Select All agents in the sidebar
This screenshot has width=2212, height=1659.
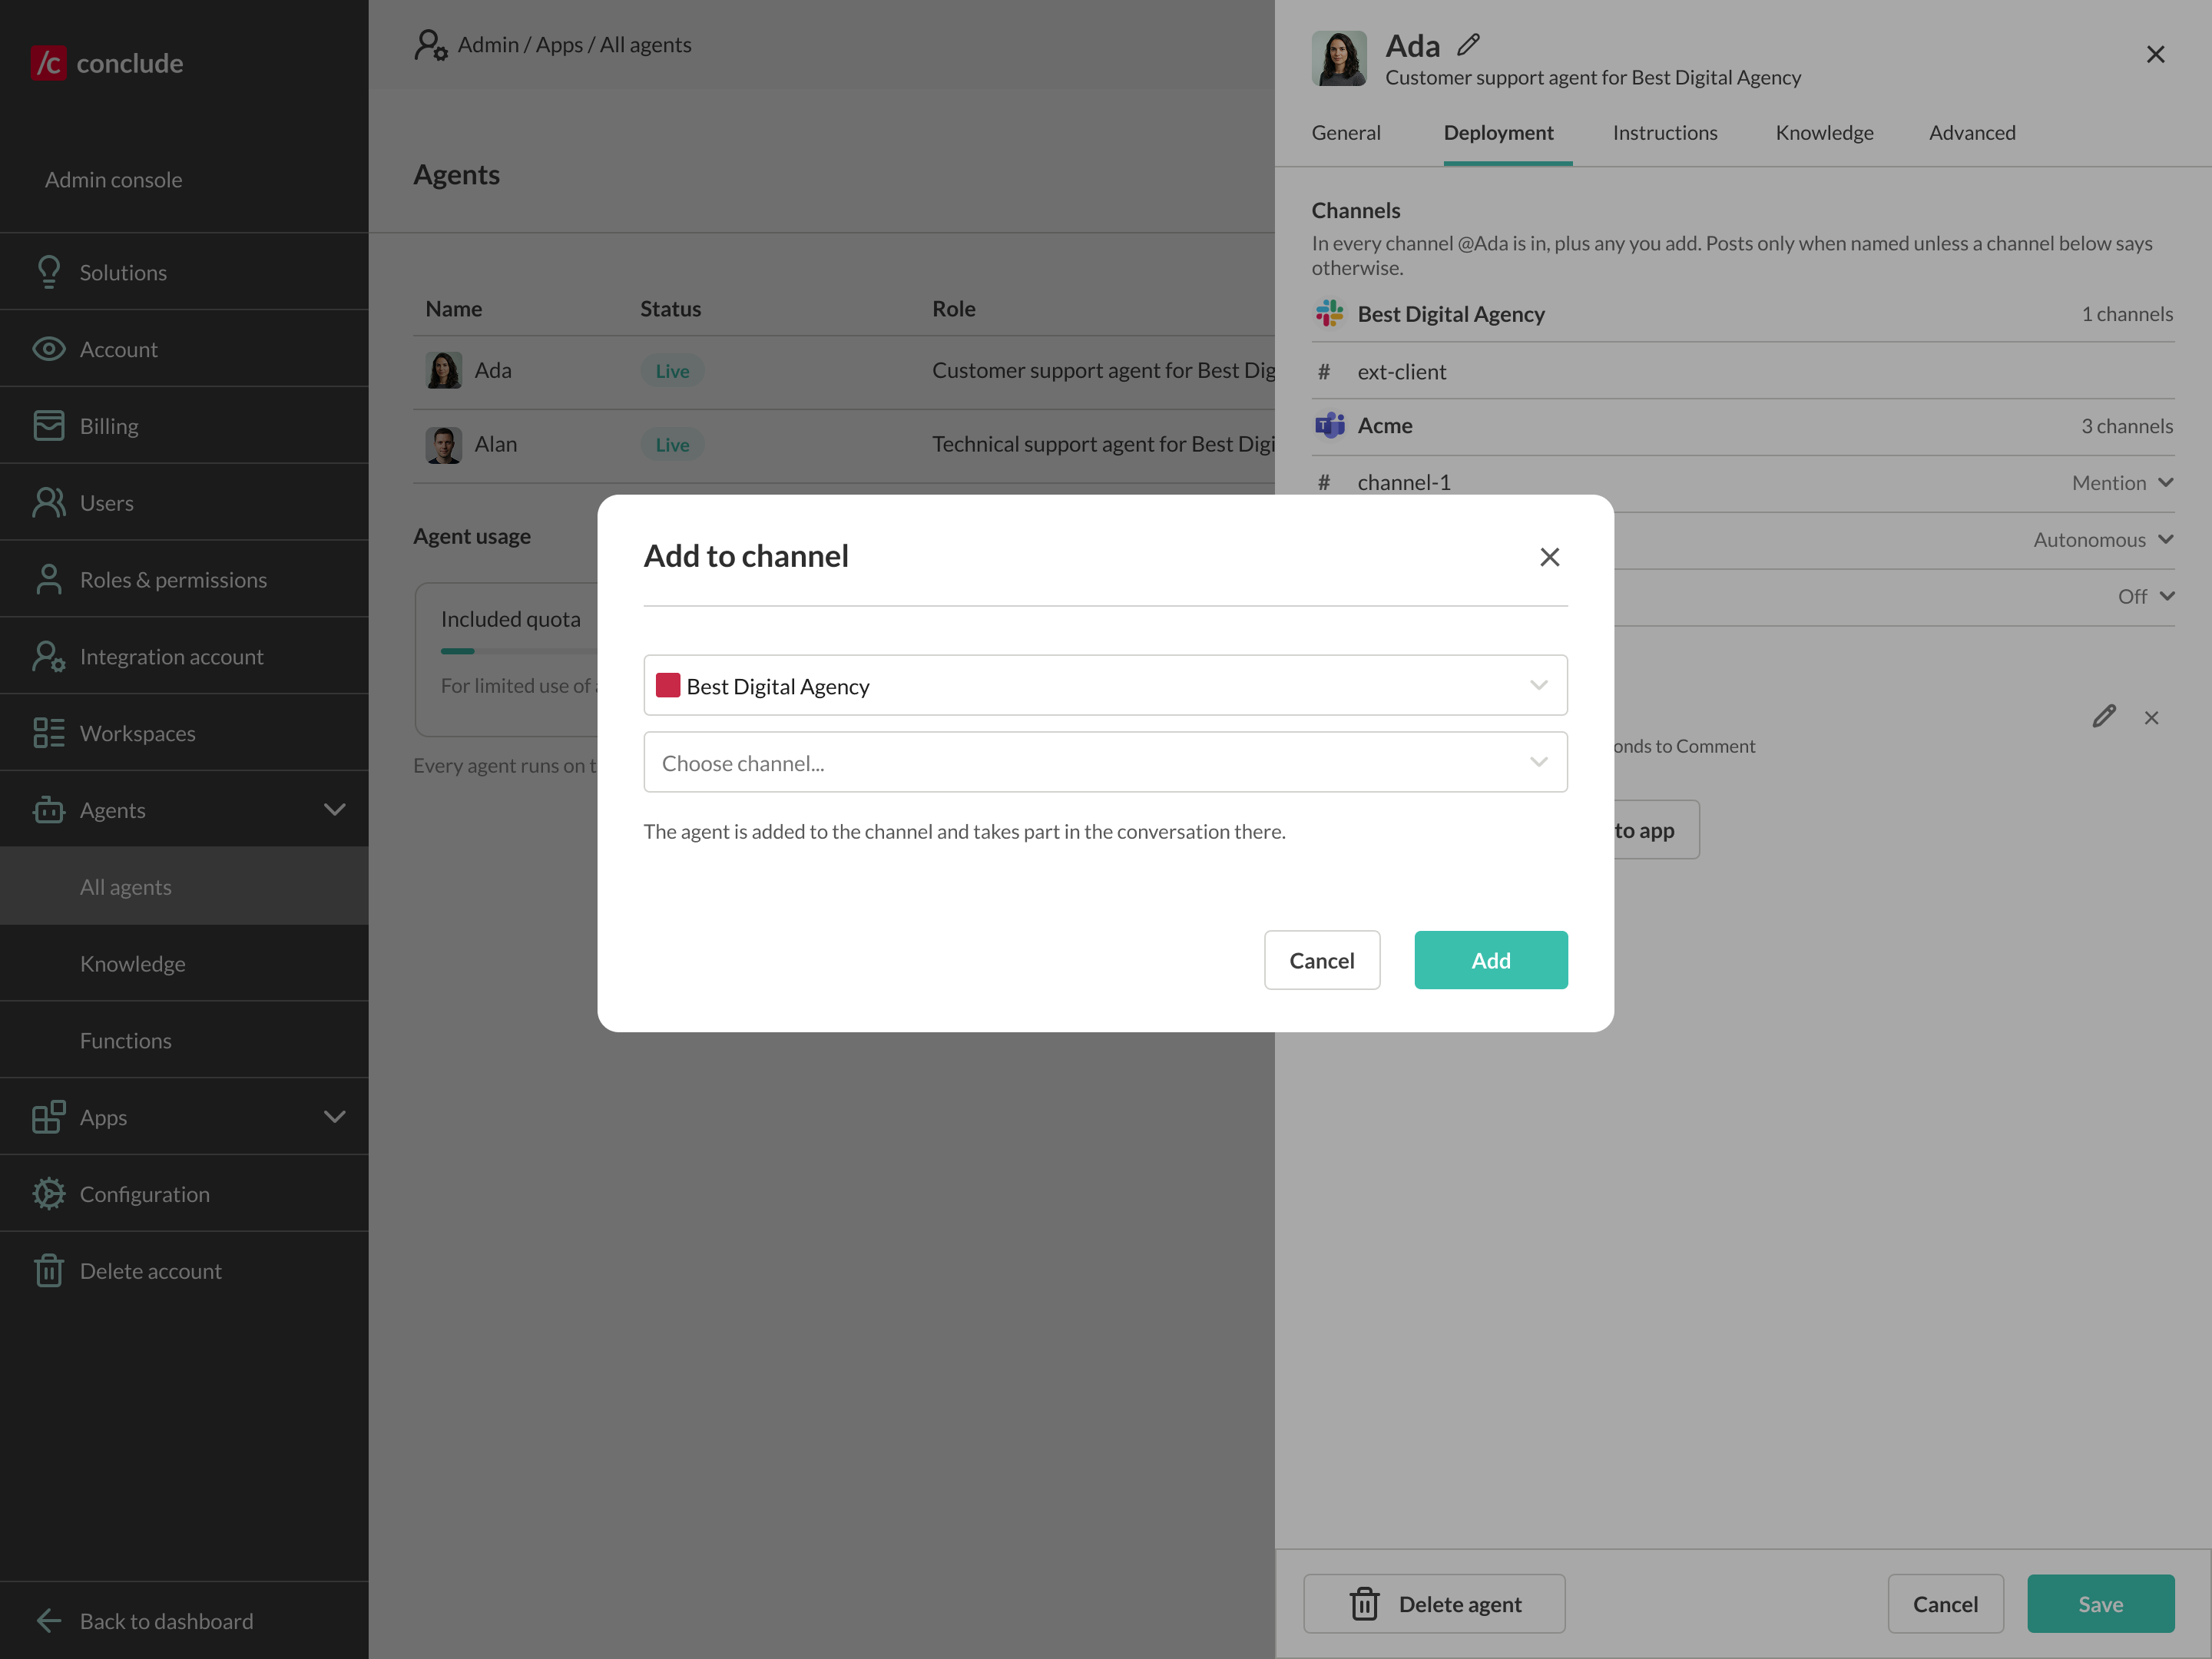pos(184,886)
